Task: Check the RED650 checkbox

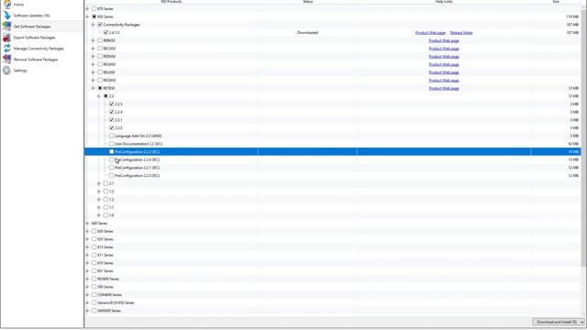Action: (100, 56)
